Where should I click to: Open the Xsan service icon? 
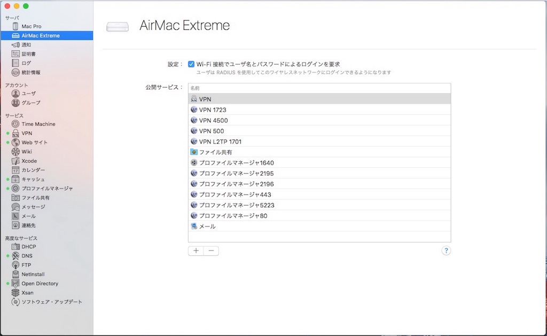click(15, 293)
